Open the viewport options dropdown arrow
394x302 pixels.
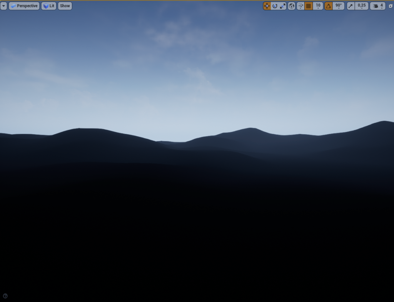3,6
